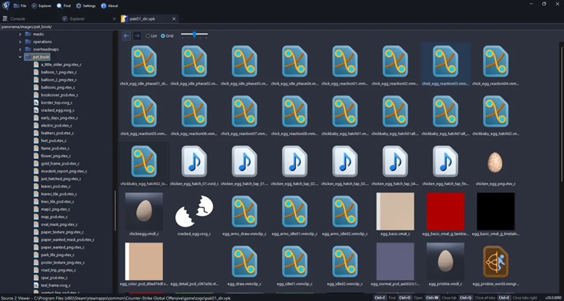Expand the operations folder
Screen dimensions: 564x301
(x=20, y=41)
